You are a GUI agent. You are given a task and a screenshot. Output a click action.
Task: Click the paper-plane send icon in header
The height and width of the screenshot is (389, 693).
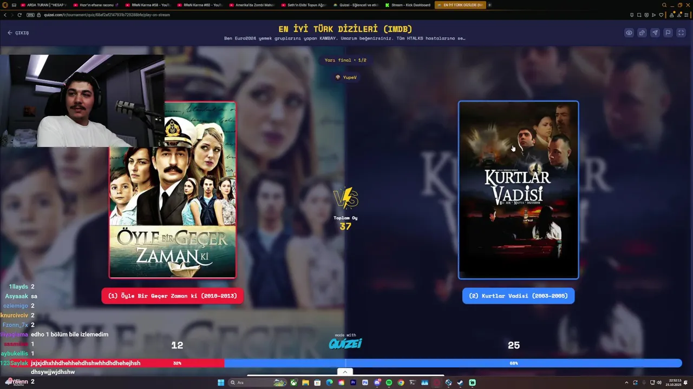click(655, 33)
